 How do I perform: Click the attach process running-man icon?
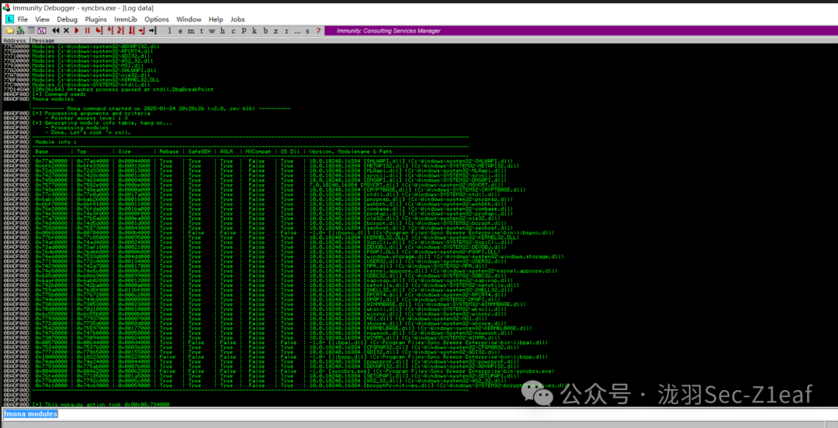coord(20,30)
